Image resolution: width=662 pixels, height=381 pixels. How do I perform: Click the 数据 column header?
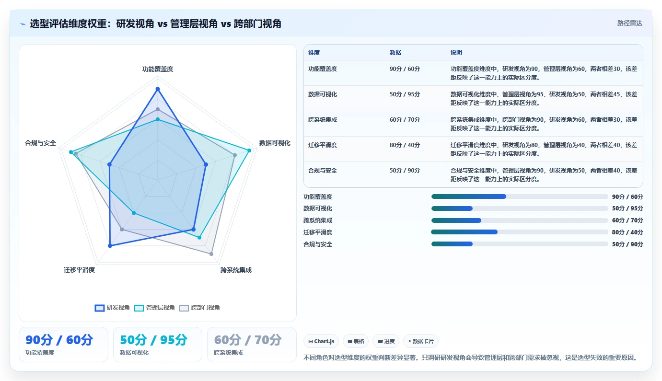click(395, 53)
